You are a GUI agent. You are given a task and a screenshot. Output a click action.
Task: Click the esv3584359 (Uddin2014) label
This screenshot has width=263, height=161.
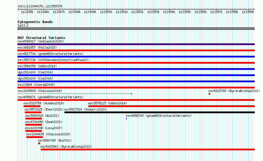pos(37,66)
